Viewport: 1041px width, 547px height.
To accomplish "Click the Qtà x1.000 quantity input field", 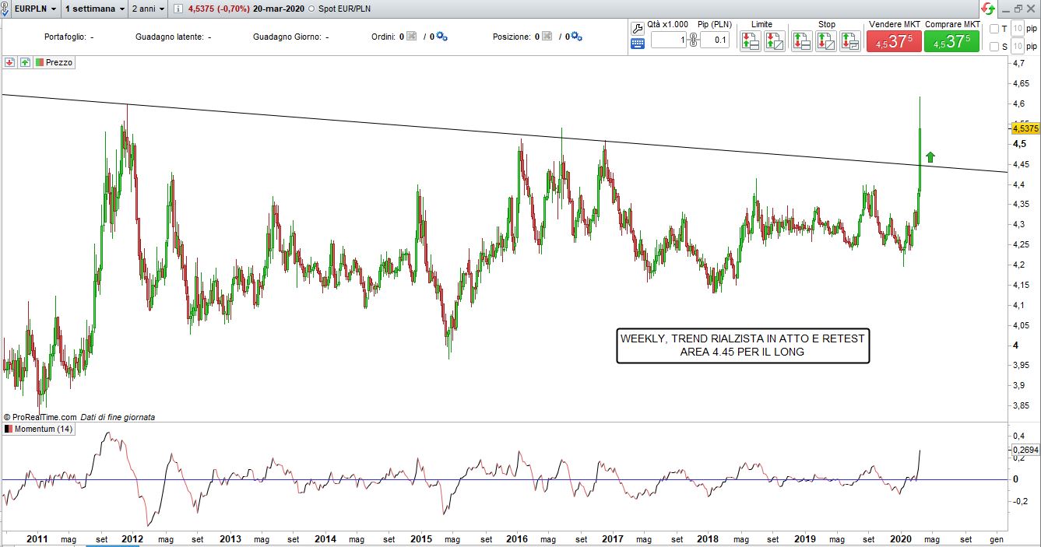I will (x=668, y=40).
